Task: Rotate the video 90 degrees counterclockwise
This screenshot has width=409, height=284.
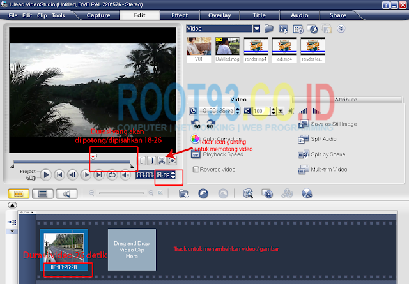Action: 196,124
